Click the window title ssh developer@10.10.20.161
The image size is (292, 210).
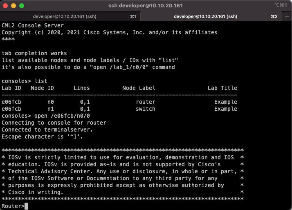click(146, 6)
